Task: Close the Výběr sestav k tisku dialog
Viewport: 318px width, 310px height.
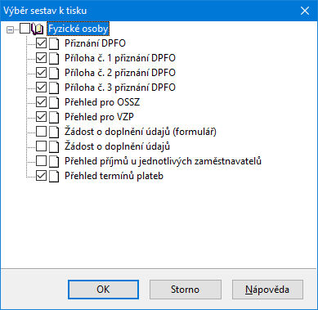Action: pos(305,11)
